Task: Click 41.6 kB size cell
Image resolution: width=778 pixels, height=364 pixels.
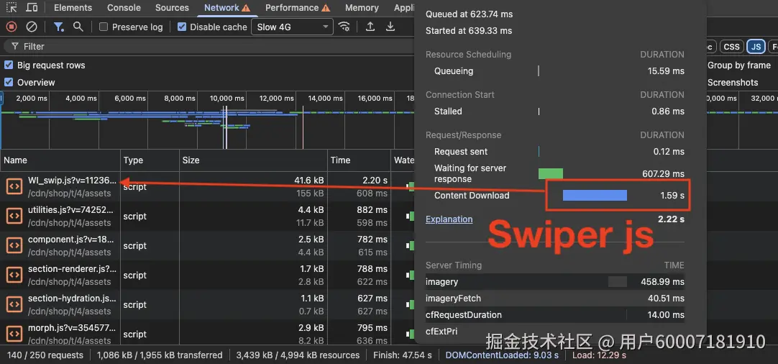Action: (308, 181)
